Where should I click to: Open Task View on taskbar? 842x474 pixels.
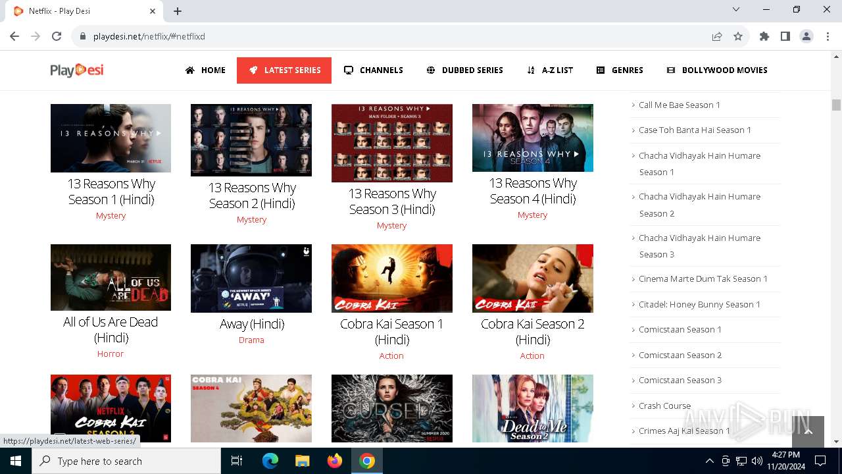[237, 461]
